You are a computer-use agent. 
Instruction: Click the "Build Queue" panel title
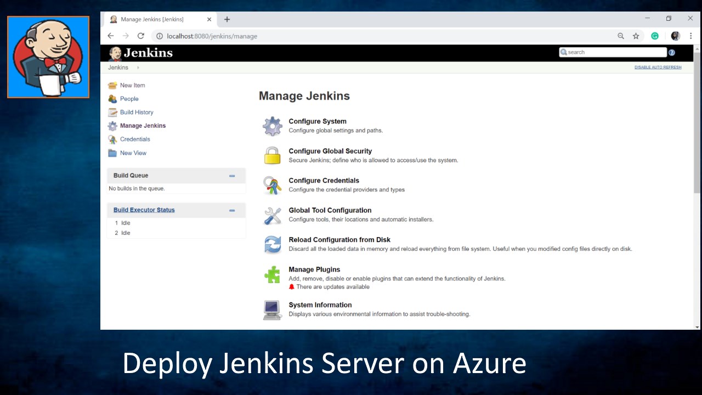point(131,176)
